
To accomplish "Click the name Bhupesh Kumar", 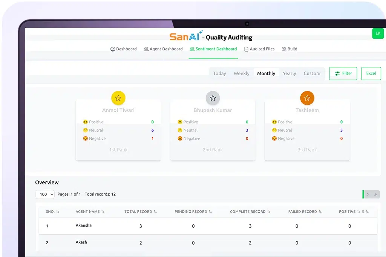I will (x=213, y=110).
